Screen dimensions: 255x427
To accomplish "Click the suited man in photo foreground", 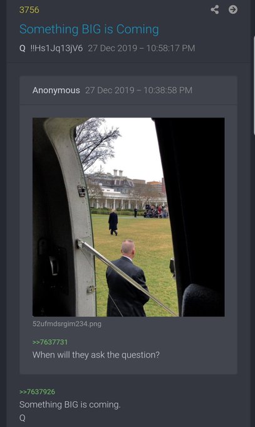I will click(127, 278).
